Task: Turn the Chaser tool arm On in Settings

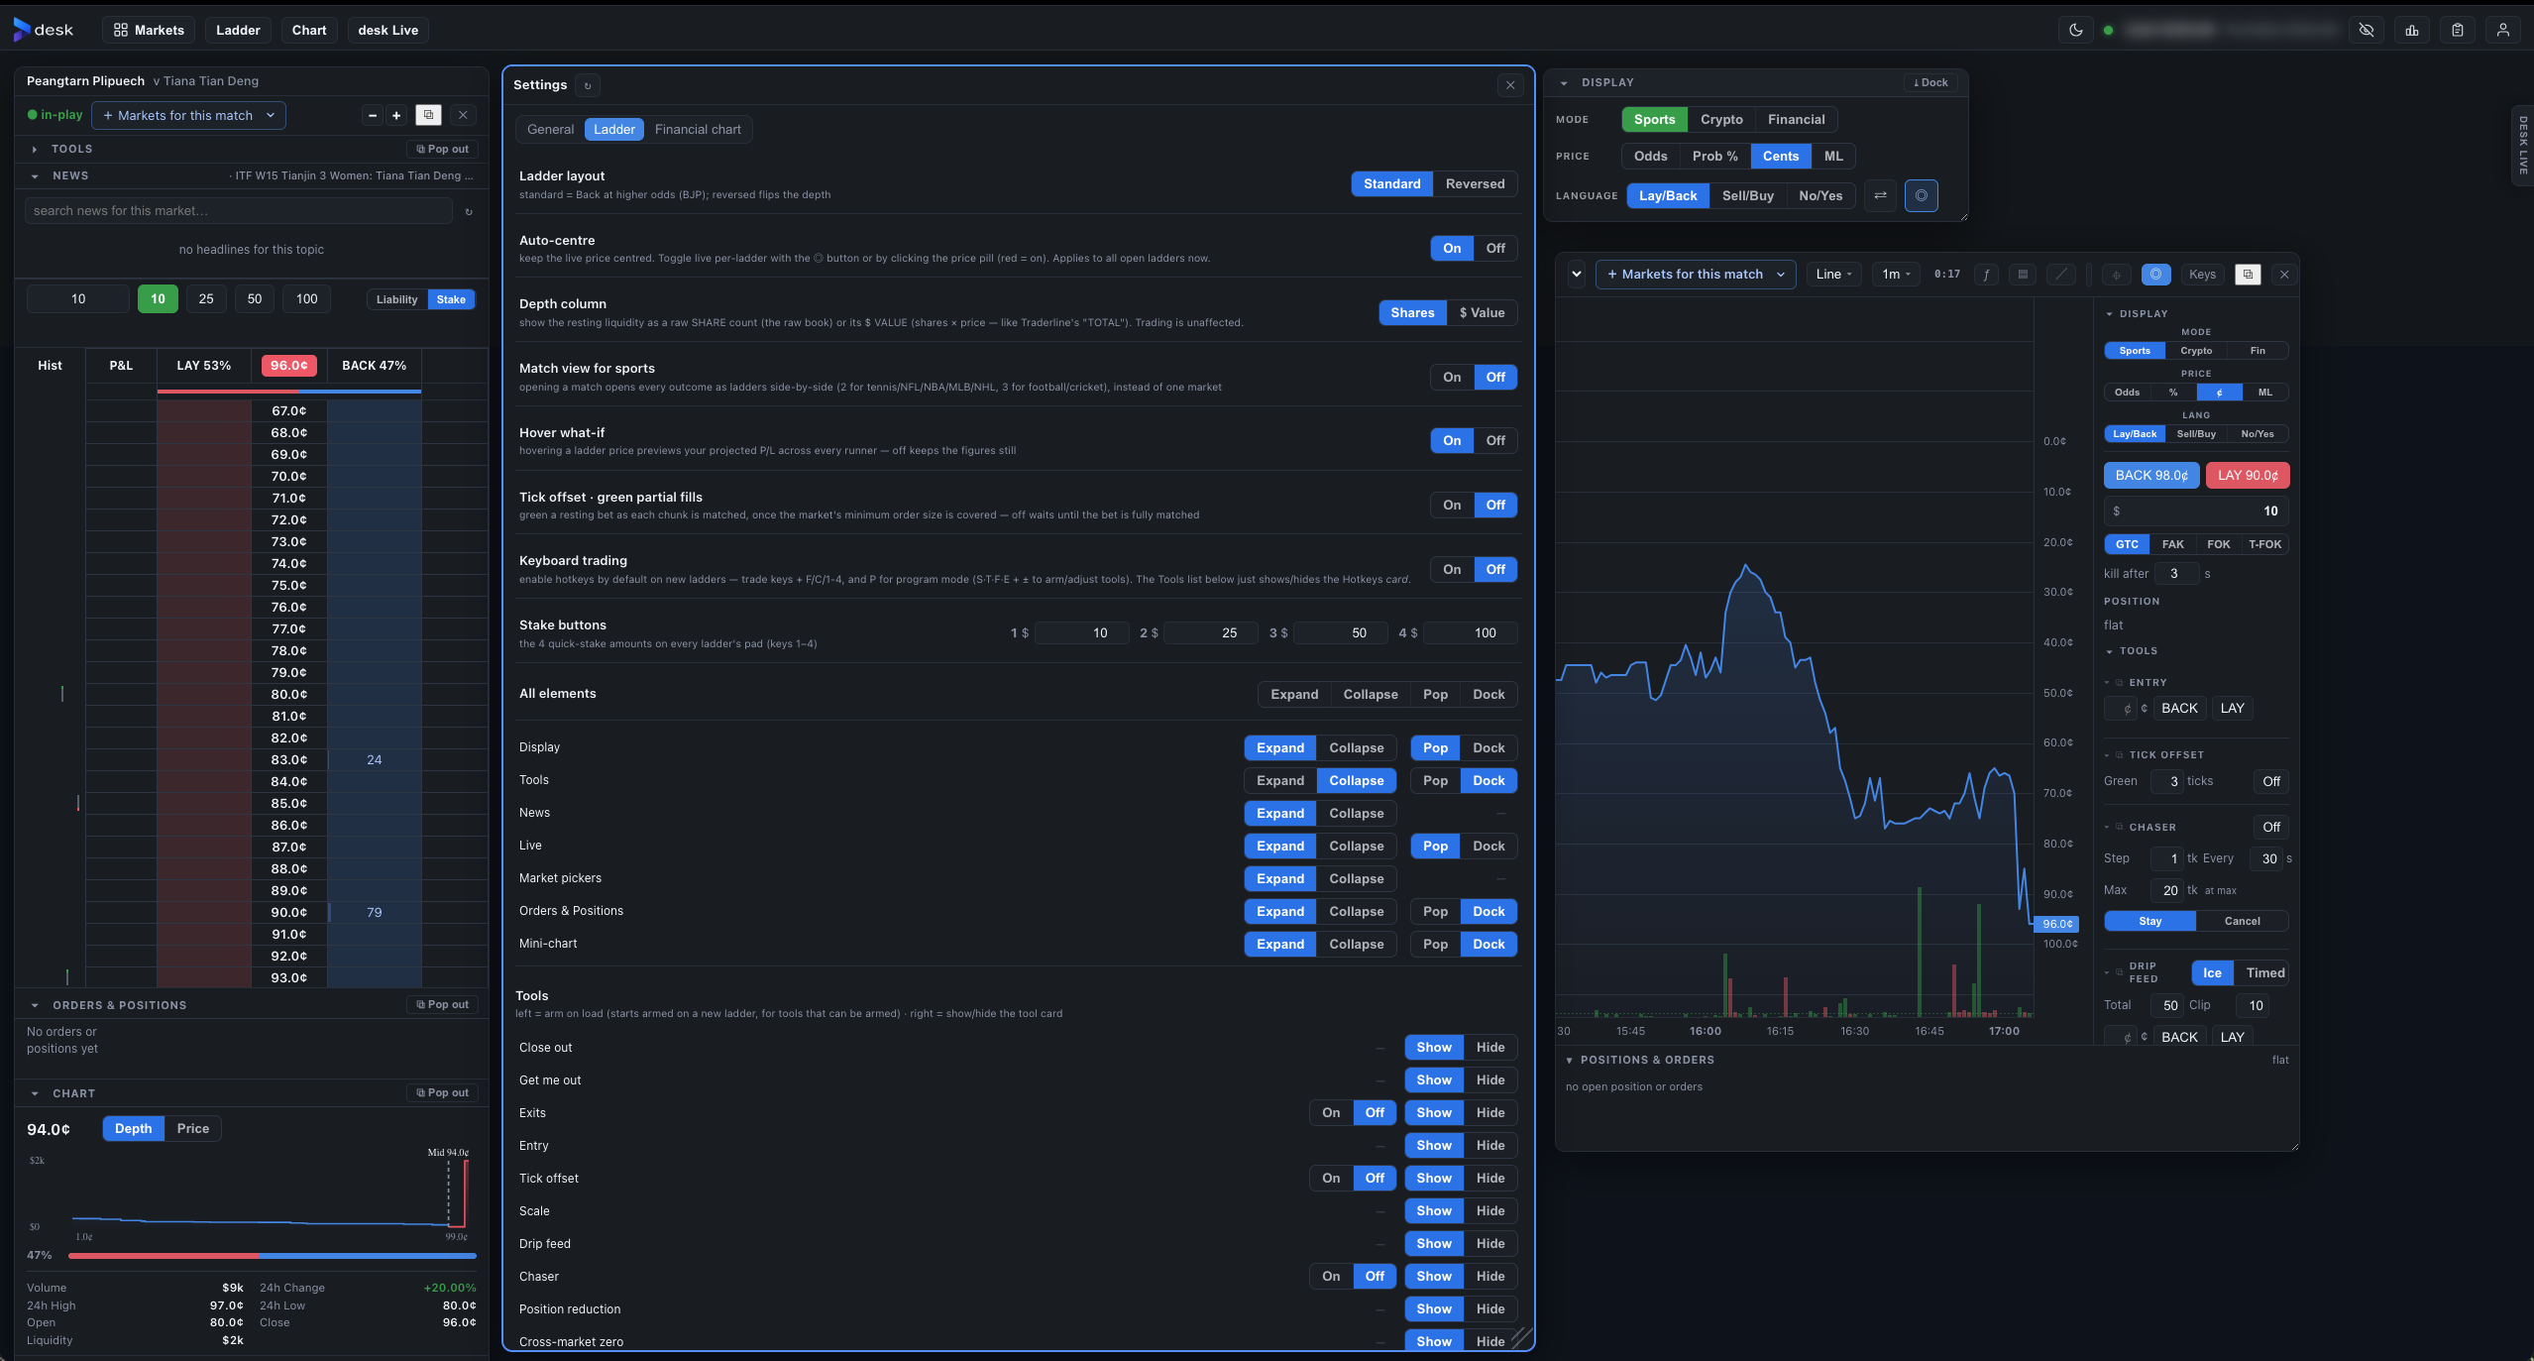Action: point(1331,1276)
